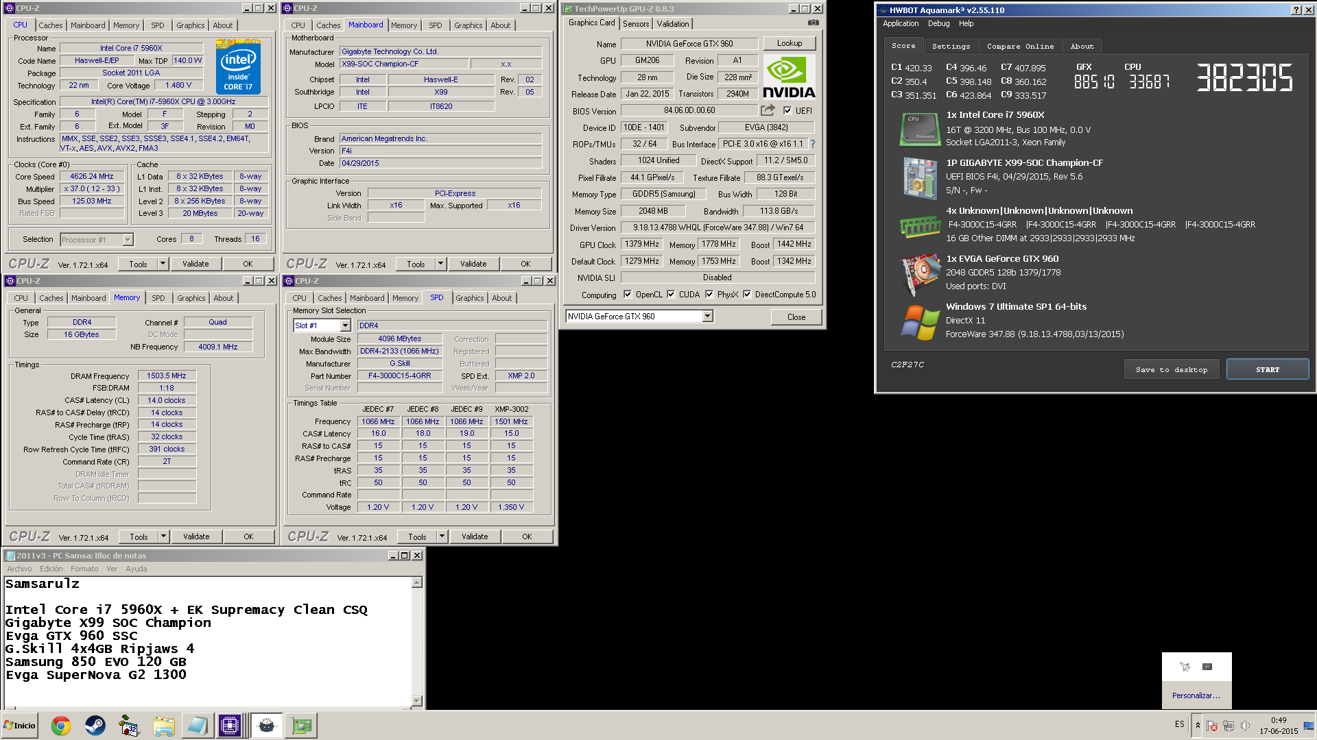Open the Action Center flag tray icon
1317x740 pixels.
click(1212, 726)
